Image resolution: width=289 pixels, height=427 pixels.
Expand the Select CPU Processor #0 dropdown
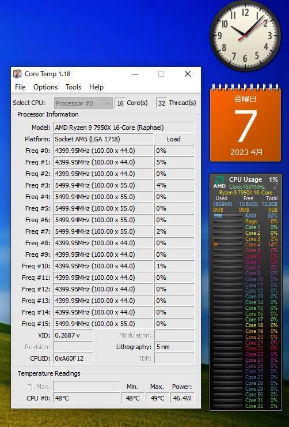tap(83, 103)
